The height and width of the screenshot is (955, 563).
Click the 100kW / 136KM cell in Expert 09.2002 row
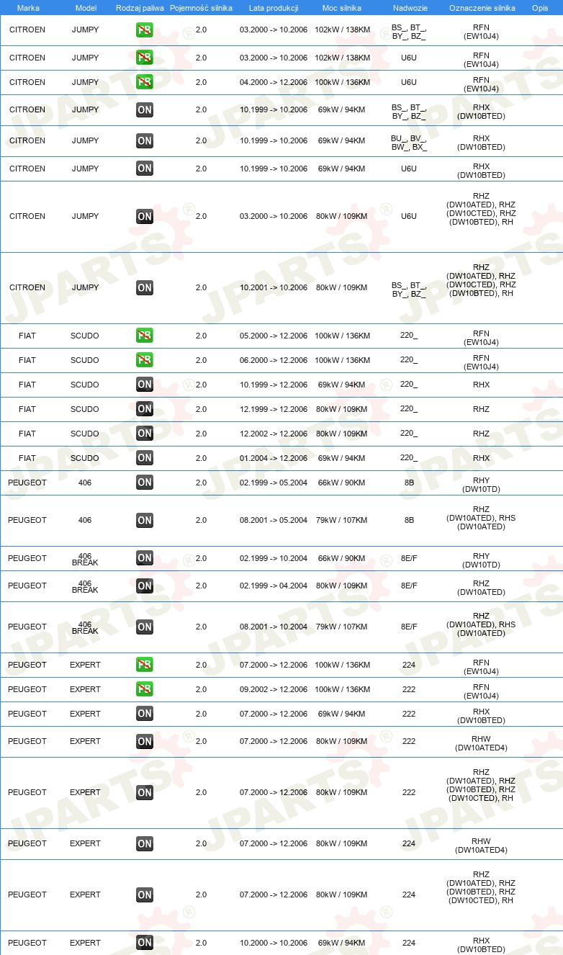pos(342,689)
